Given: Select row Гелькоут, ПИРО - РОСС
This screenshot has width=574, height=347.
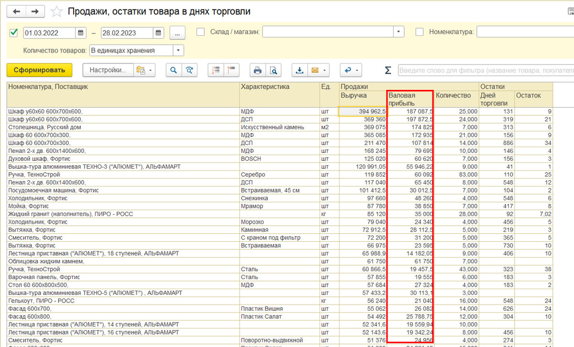Looking at the screenshot, I should tap(280, 301).
